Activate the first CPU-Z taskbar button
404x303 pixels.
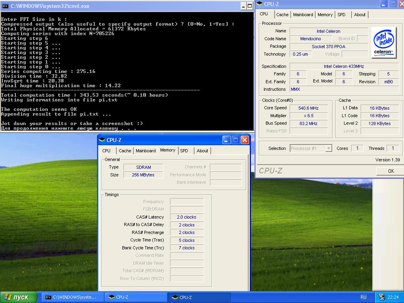[136, 297]
